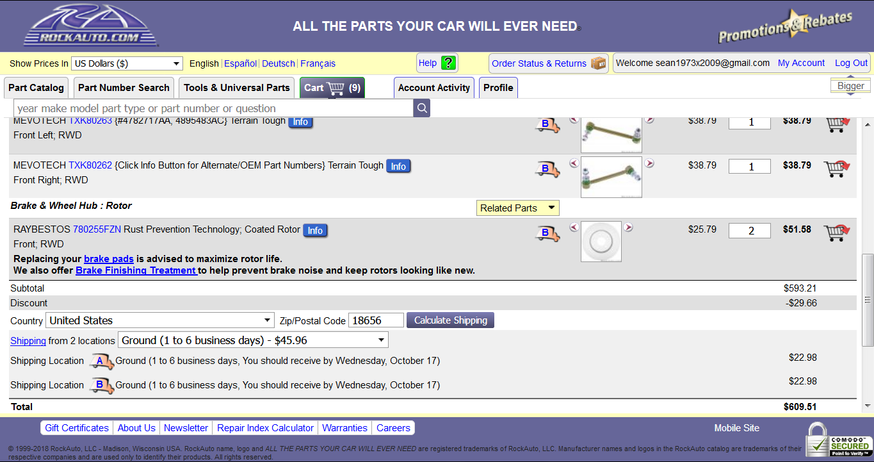
Task: Click the Bigger text size button
Action: coord(850,86)
